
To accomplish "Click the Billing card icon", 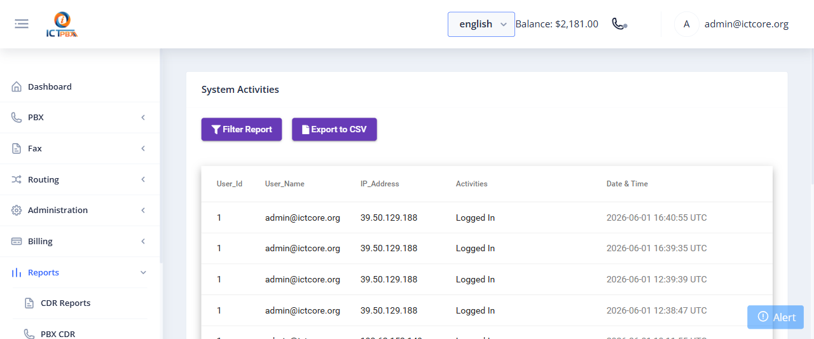I will pyautogui.click(x=17, y=241).
